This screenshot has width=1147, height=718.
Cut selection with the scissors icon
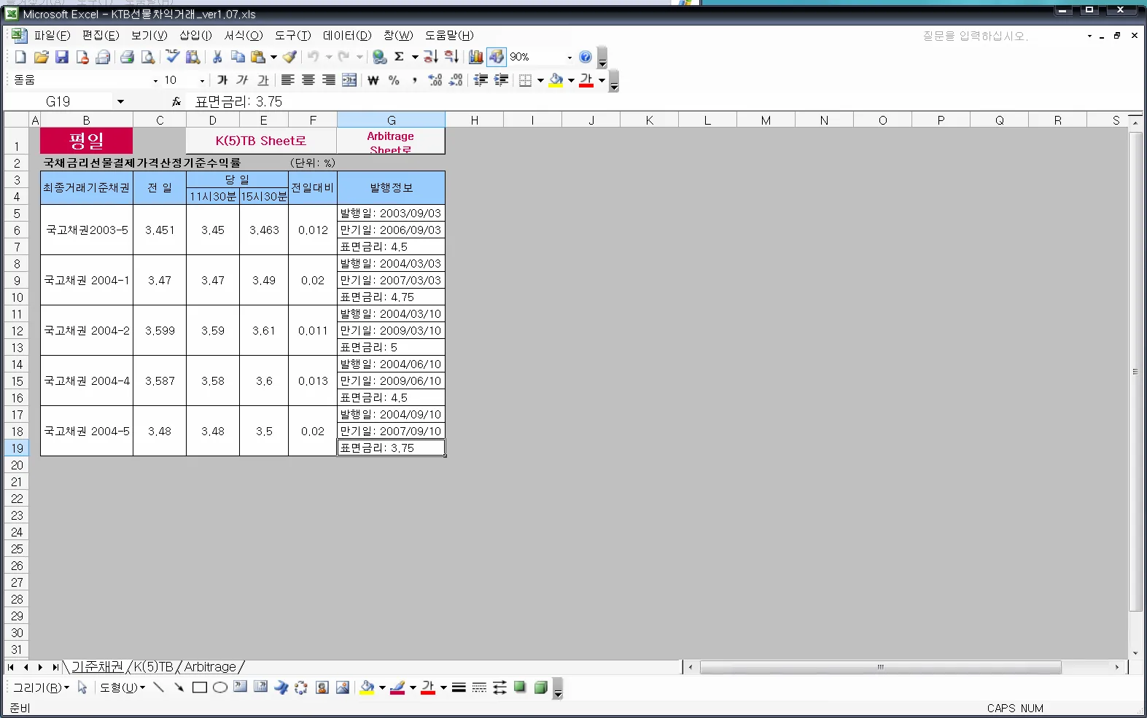217,57
